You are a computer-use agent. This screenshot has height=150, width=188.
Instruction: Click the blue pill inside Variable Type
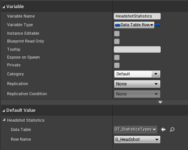point(118,25)
